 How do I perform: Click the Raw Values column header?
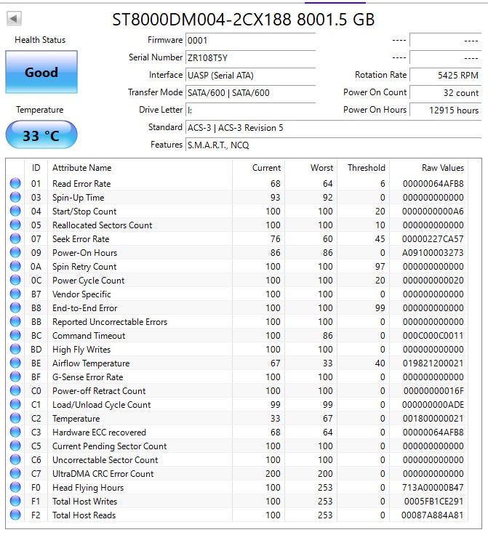tap(428, 168)
